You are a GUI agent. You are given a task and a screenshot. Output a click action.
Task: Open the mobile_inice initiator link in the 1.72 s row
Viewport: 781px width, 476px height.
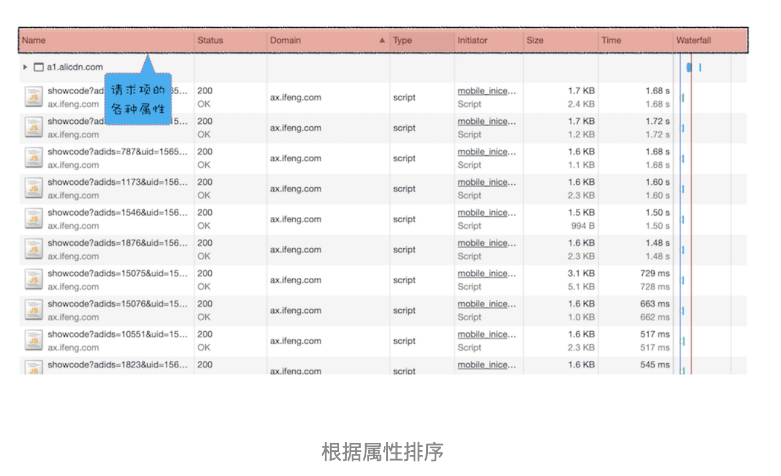tap(487, 121)
